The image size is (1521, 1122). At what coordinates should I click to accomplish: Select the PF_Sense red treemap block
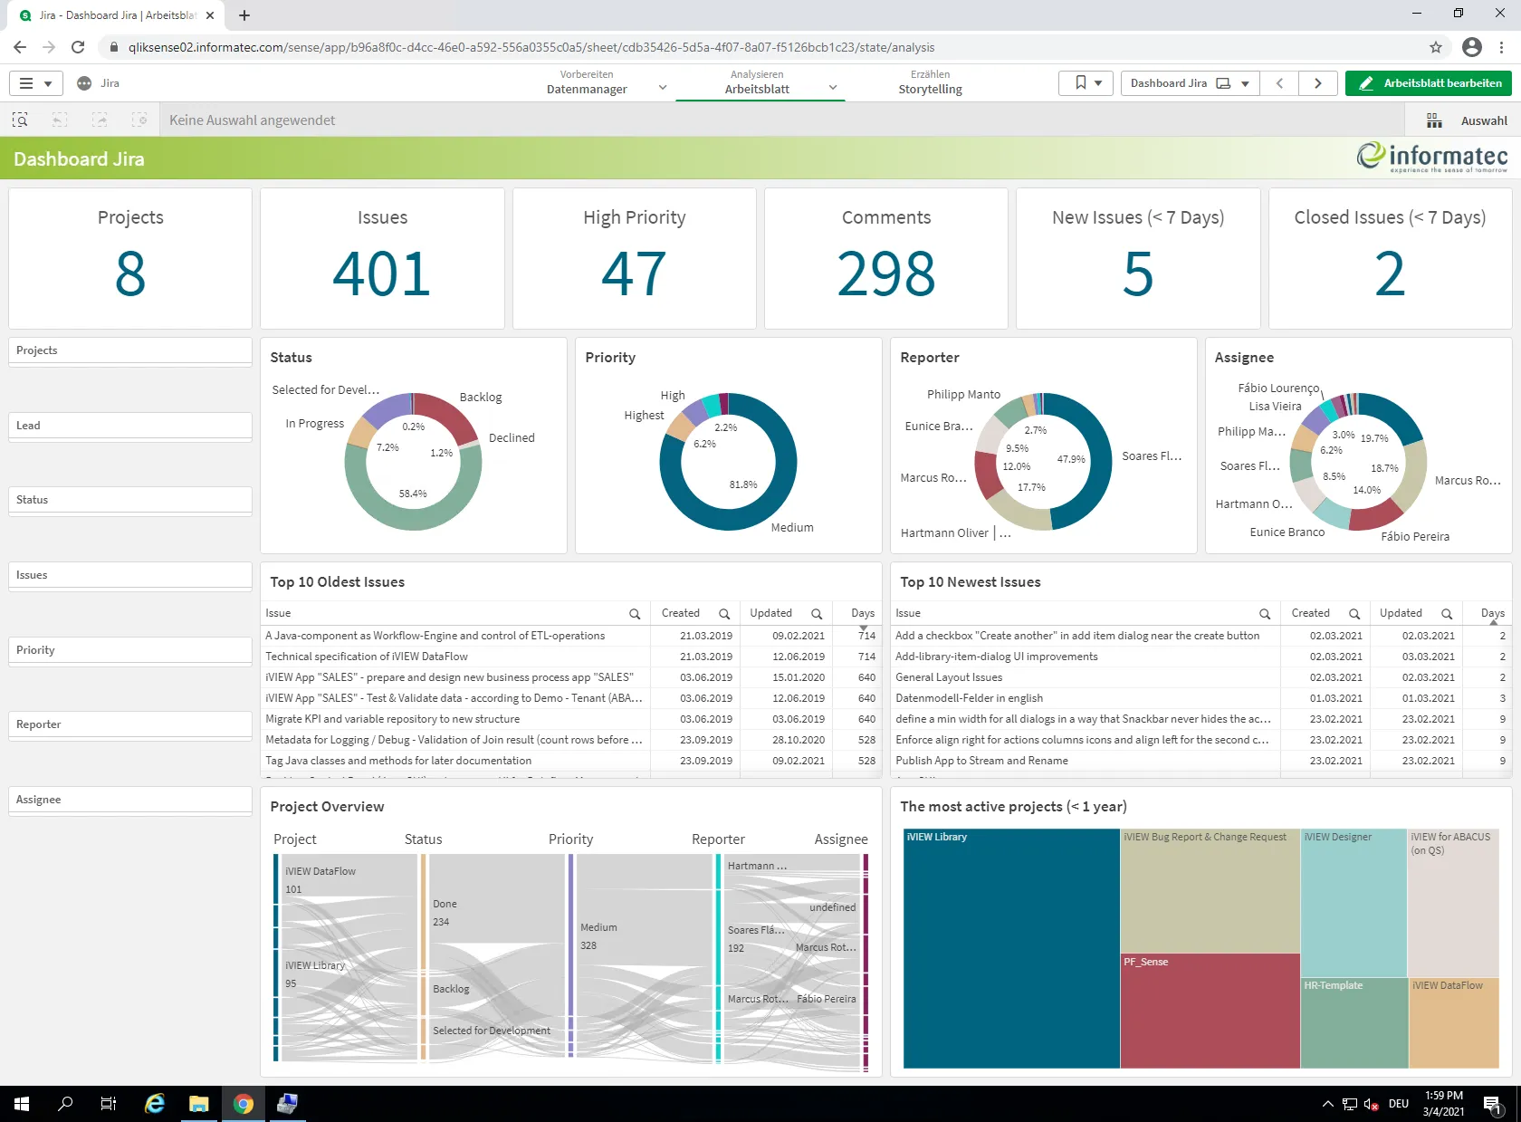pyautogui.click(x=1210, y=1011)
